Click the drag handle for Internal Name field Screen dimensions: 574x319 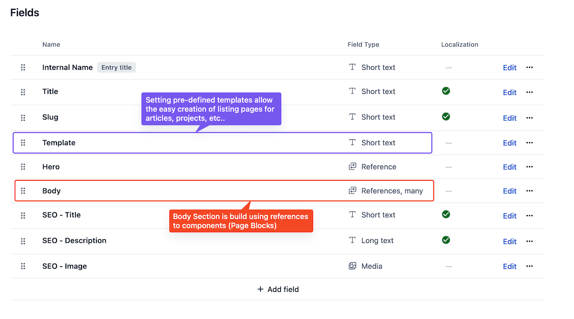(x=23, y=68)
